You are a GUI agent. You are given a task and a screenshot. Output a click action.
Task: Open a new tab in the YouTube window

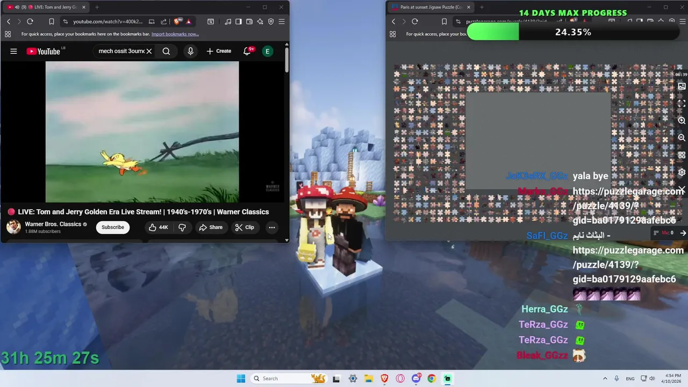point(97,7)
